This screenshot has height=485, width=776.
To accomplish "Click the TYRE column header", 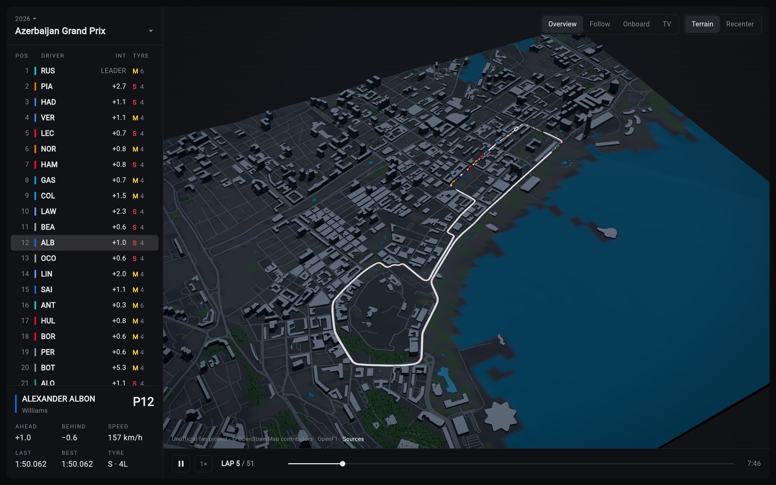I will (x=141, y=56).
